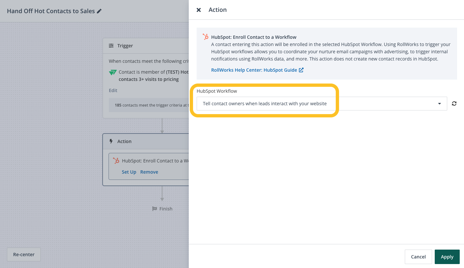Refresh the HubSpot Workflow list icon
The width and height of the screenshot is (464, 268).
click(x=454, y=104)
